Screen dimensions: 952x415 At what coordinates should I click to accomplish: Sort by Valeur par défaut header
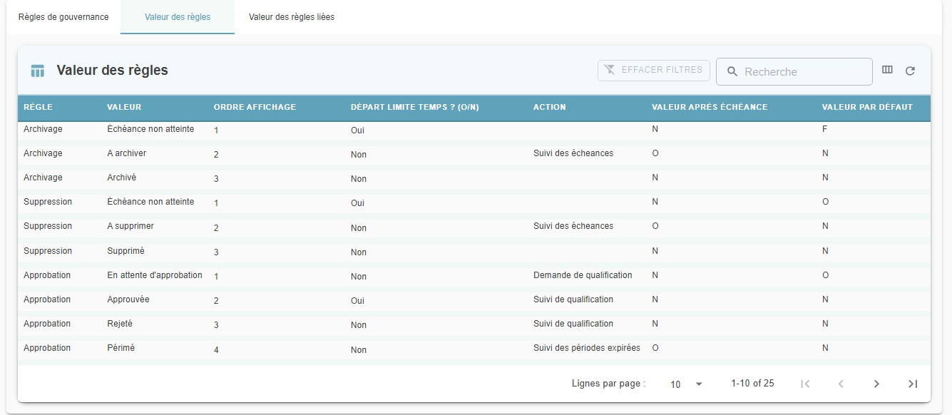click(x=867, y=107)
